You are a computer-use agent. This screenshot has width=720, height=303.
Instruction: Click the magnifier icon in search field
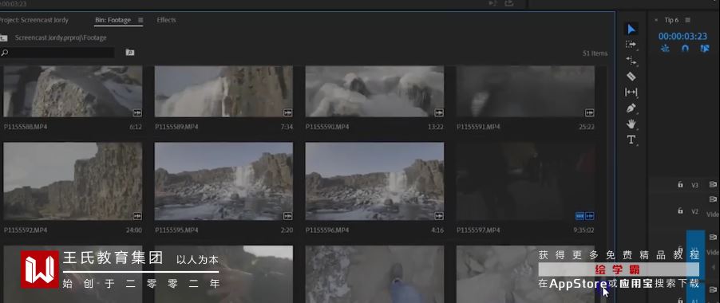pos(5,53)
